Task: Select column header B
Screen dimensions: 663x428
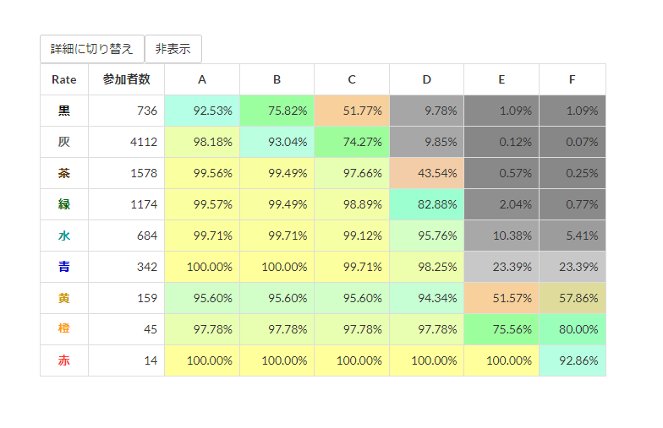Action: 277,79
